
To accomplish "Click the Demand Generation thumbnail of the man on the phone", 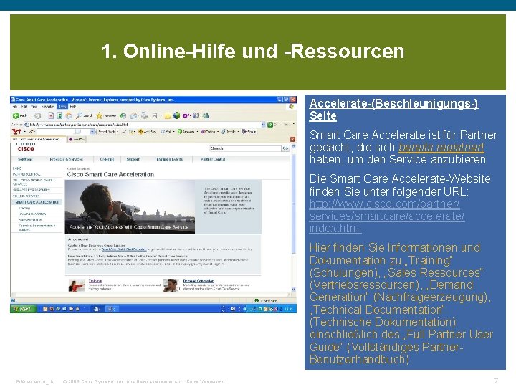I will tap(172, 286).
